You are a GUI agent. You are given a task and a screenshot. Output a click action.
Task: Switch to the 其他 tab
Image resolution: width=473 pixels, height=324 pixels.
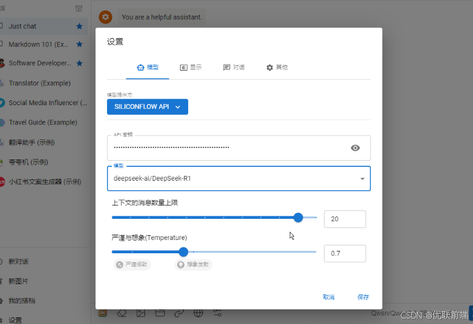click(x=277, y=68)
